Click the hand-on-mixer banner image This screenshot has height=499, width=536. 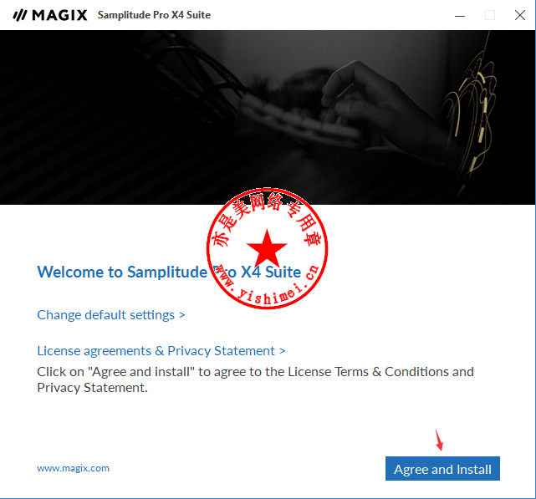pos(268,118)
